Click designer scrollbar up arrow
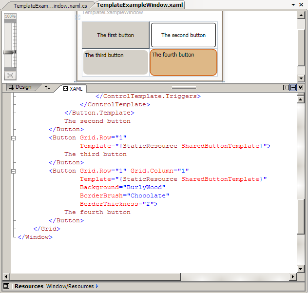 click(301, 15)
